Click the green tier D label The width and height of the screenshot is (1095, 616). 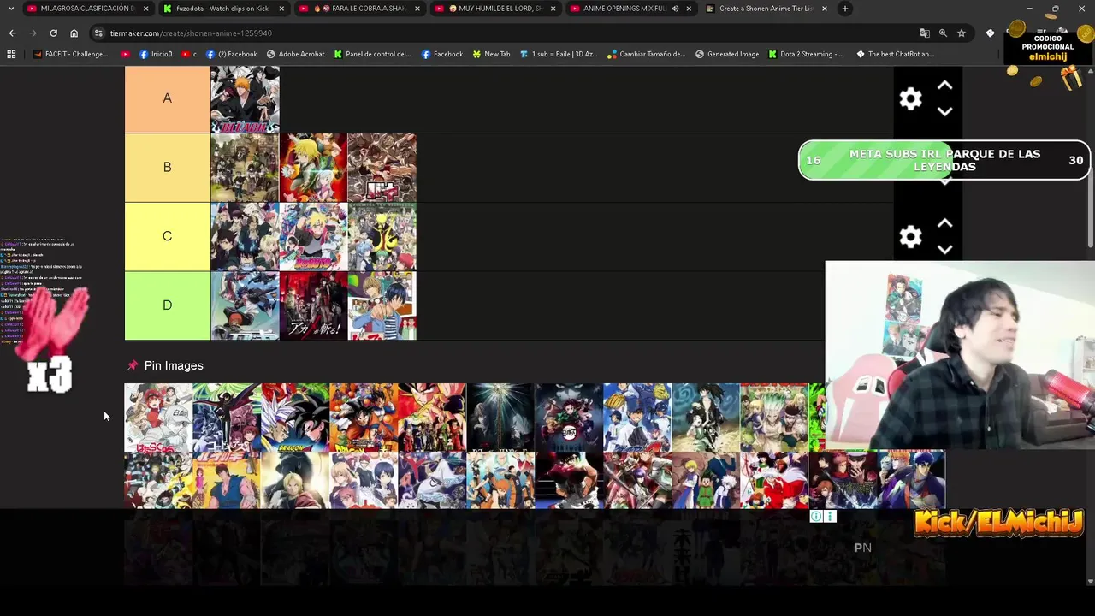pos(168,305)
